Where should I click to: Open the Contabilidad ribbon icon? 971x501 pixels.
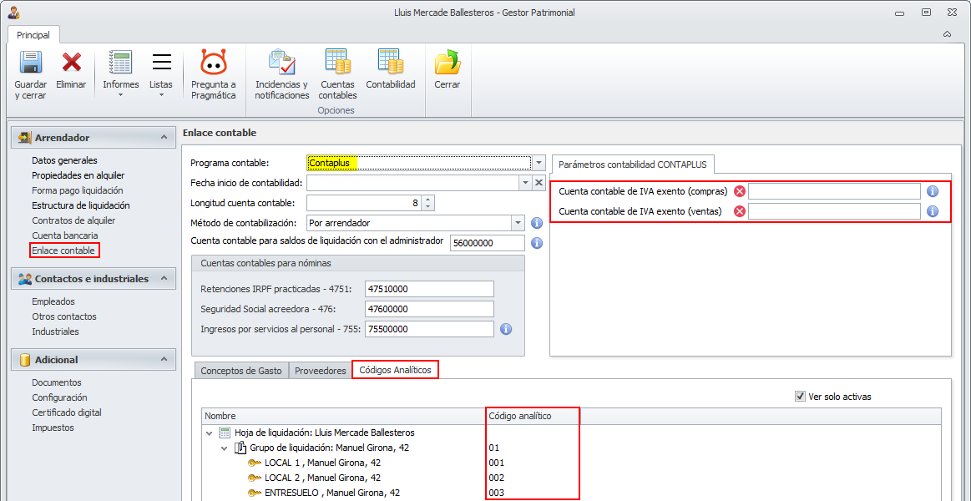click(390, 63)
